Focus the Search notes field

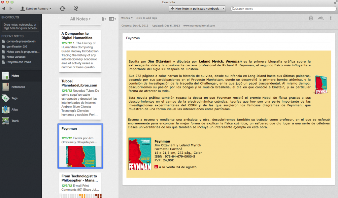point(284,9)
